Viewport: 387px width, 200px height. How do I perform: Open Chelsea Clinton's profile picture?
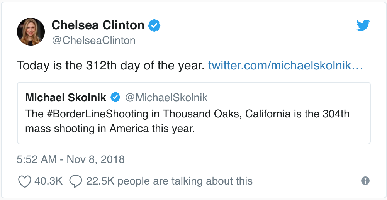coord(31,31)
